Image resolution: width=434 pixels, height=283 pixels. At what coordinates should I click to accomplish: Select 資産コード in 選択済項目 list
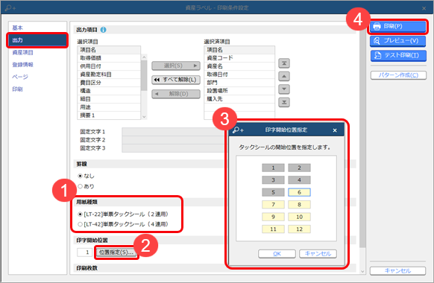(x=239, y=58)
